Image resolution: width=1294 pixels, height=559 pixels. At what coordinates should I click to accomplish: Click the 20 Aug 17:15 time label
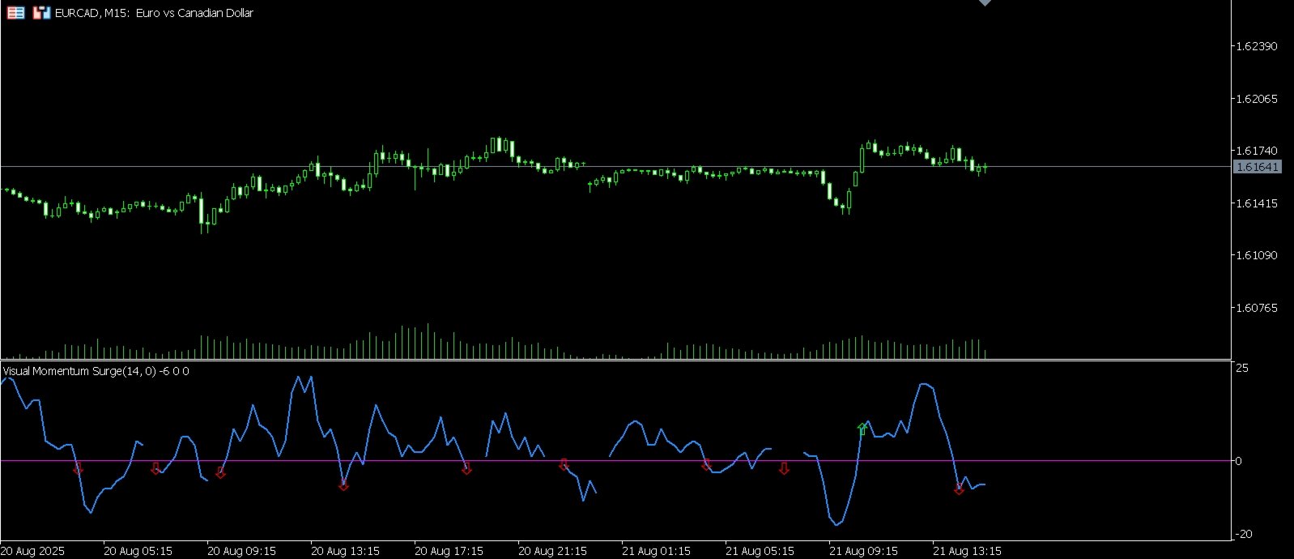449,551
